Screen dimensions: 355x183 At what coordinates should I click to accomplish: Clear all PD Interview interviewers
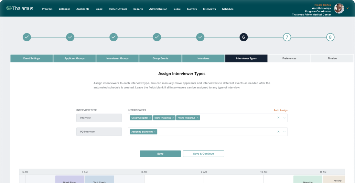click(278, 132)
